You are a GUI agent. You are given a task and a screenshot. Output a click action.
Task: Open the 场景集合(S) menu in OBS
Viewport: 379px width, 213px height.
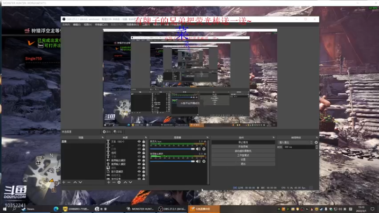click(x=133, y=25)
